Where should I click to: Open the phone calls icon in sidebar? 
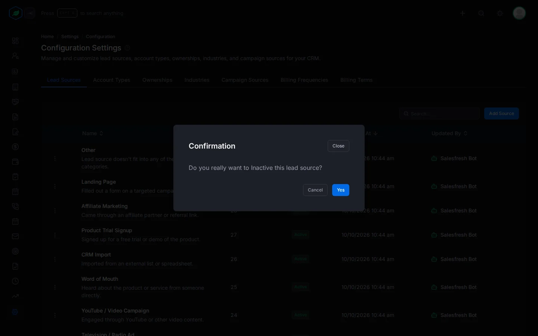coord(15,206)
